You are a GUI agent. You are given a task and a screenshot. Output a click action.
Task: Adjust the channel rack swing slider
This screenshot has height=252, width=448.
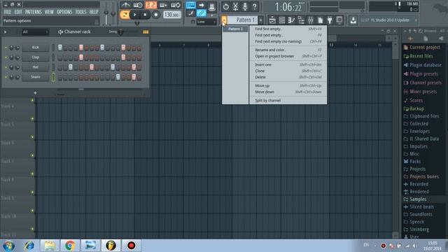[x=120, y=31]
